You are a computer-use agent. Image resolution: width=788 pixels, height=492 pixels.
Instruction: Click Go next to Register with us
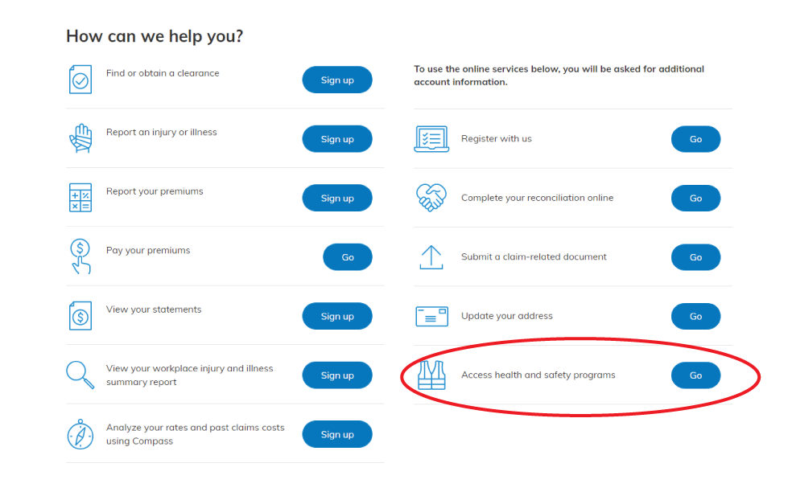695,138
